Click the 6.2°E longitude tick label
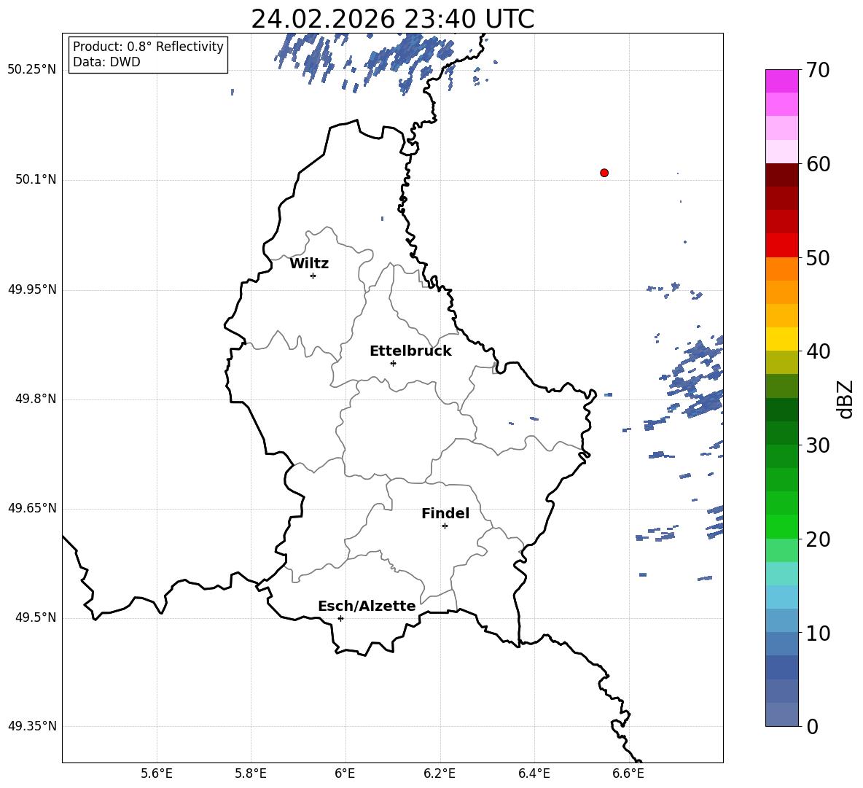This screenshot has width=863, height=788. click(x=440, y=773)
